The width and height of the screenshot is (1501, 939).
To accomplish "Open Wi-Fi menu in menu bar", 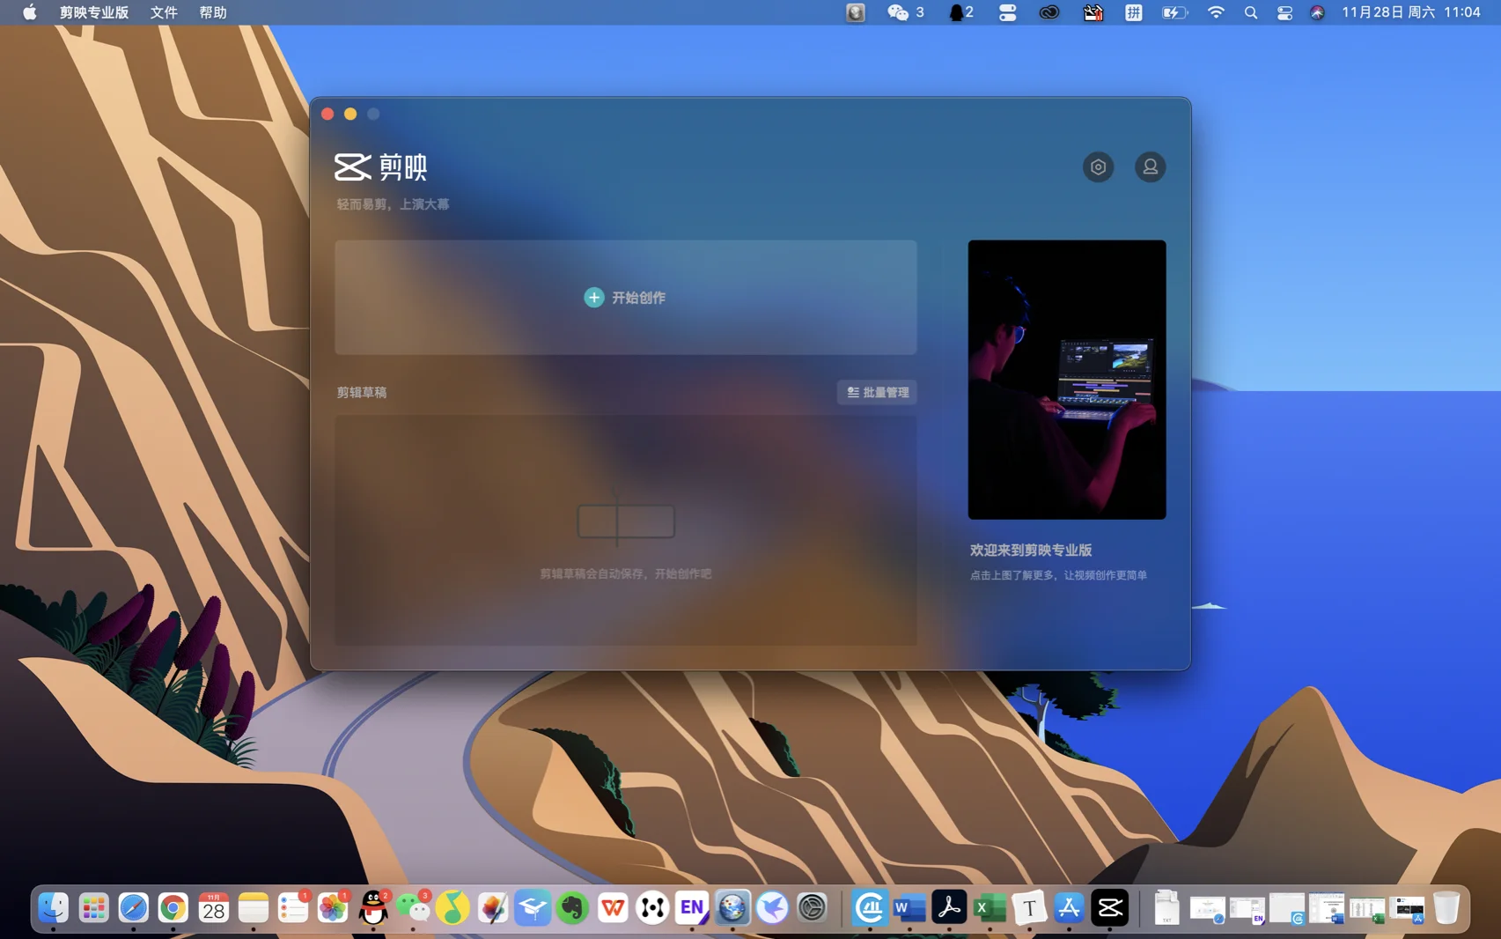I will pos(1216,12).
